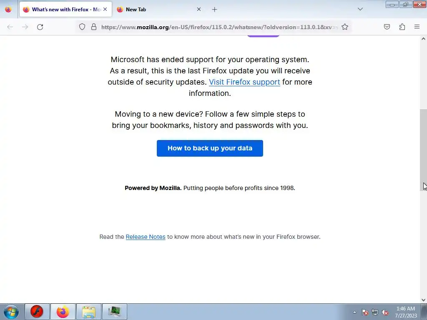Follow the Visit Firefox support link
Image resolution: width=427 pixels, height=320 pixels.
point(244,82)
